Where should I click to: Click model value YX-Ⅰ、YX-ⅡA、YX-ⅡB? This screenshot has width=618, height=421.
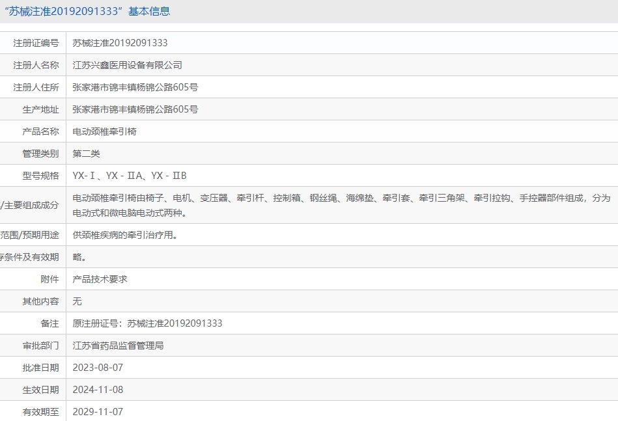pos(130,175)
